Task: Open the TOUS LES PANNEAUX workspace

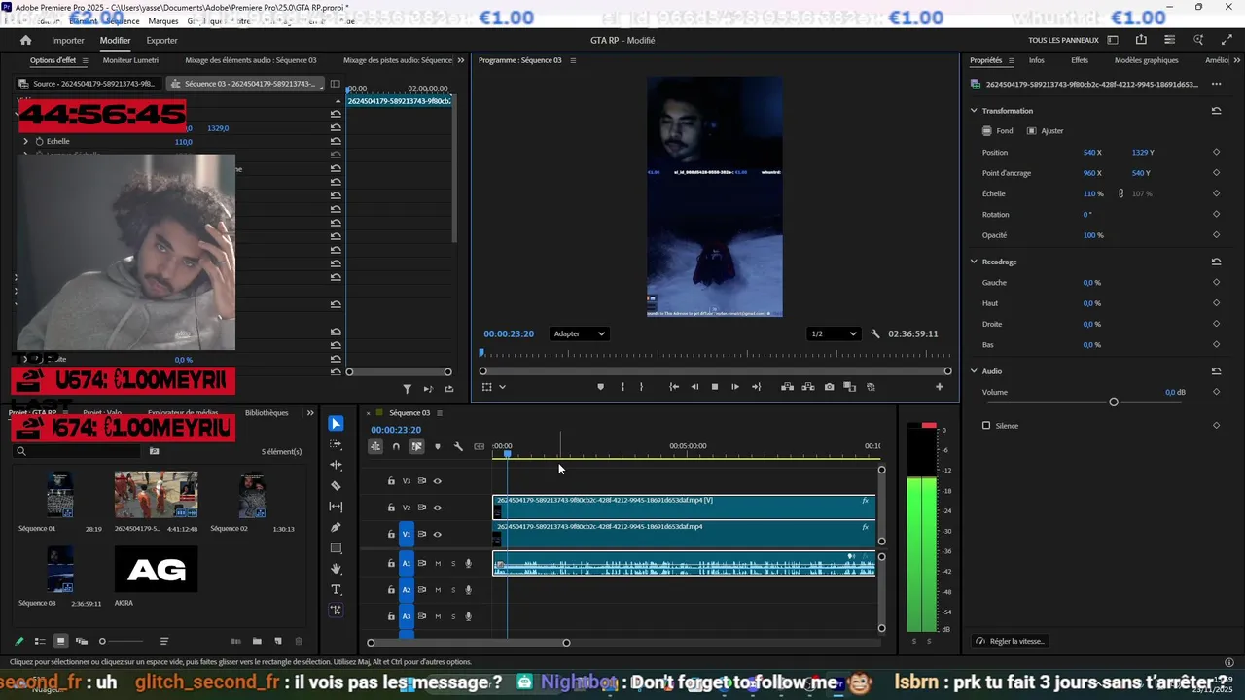Action: (x=1063, y=40)
